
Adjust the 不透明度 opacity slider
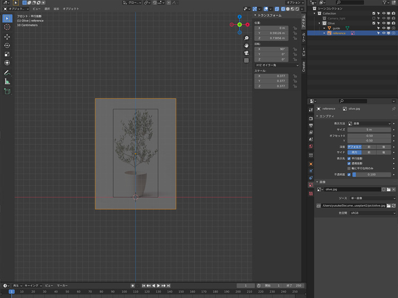tap(371, 174)
